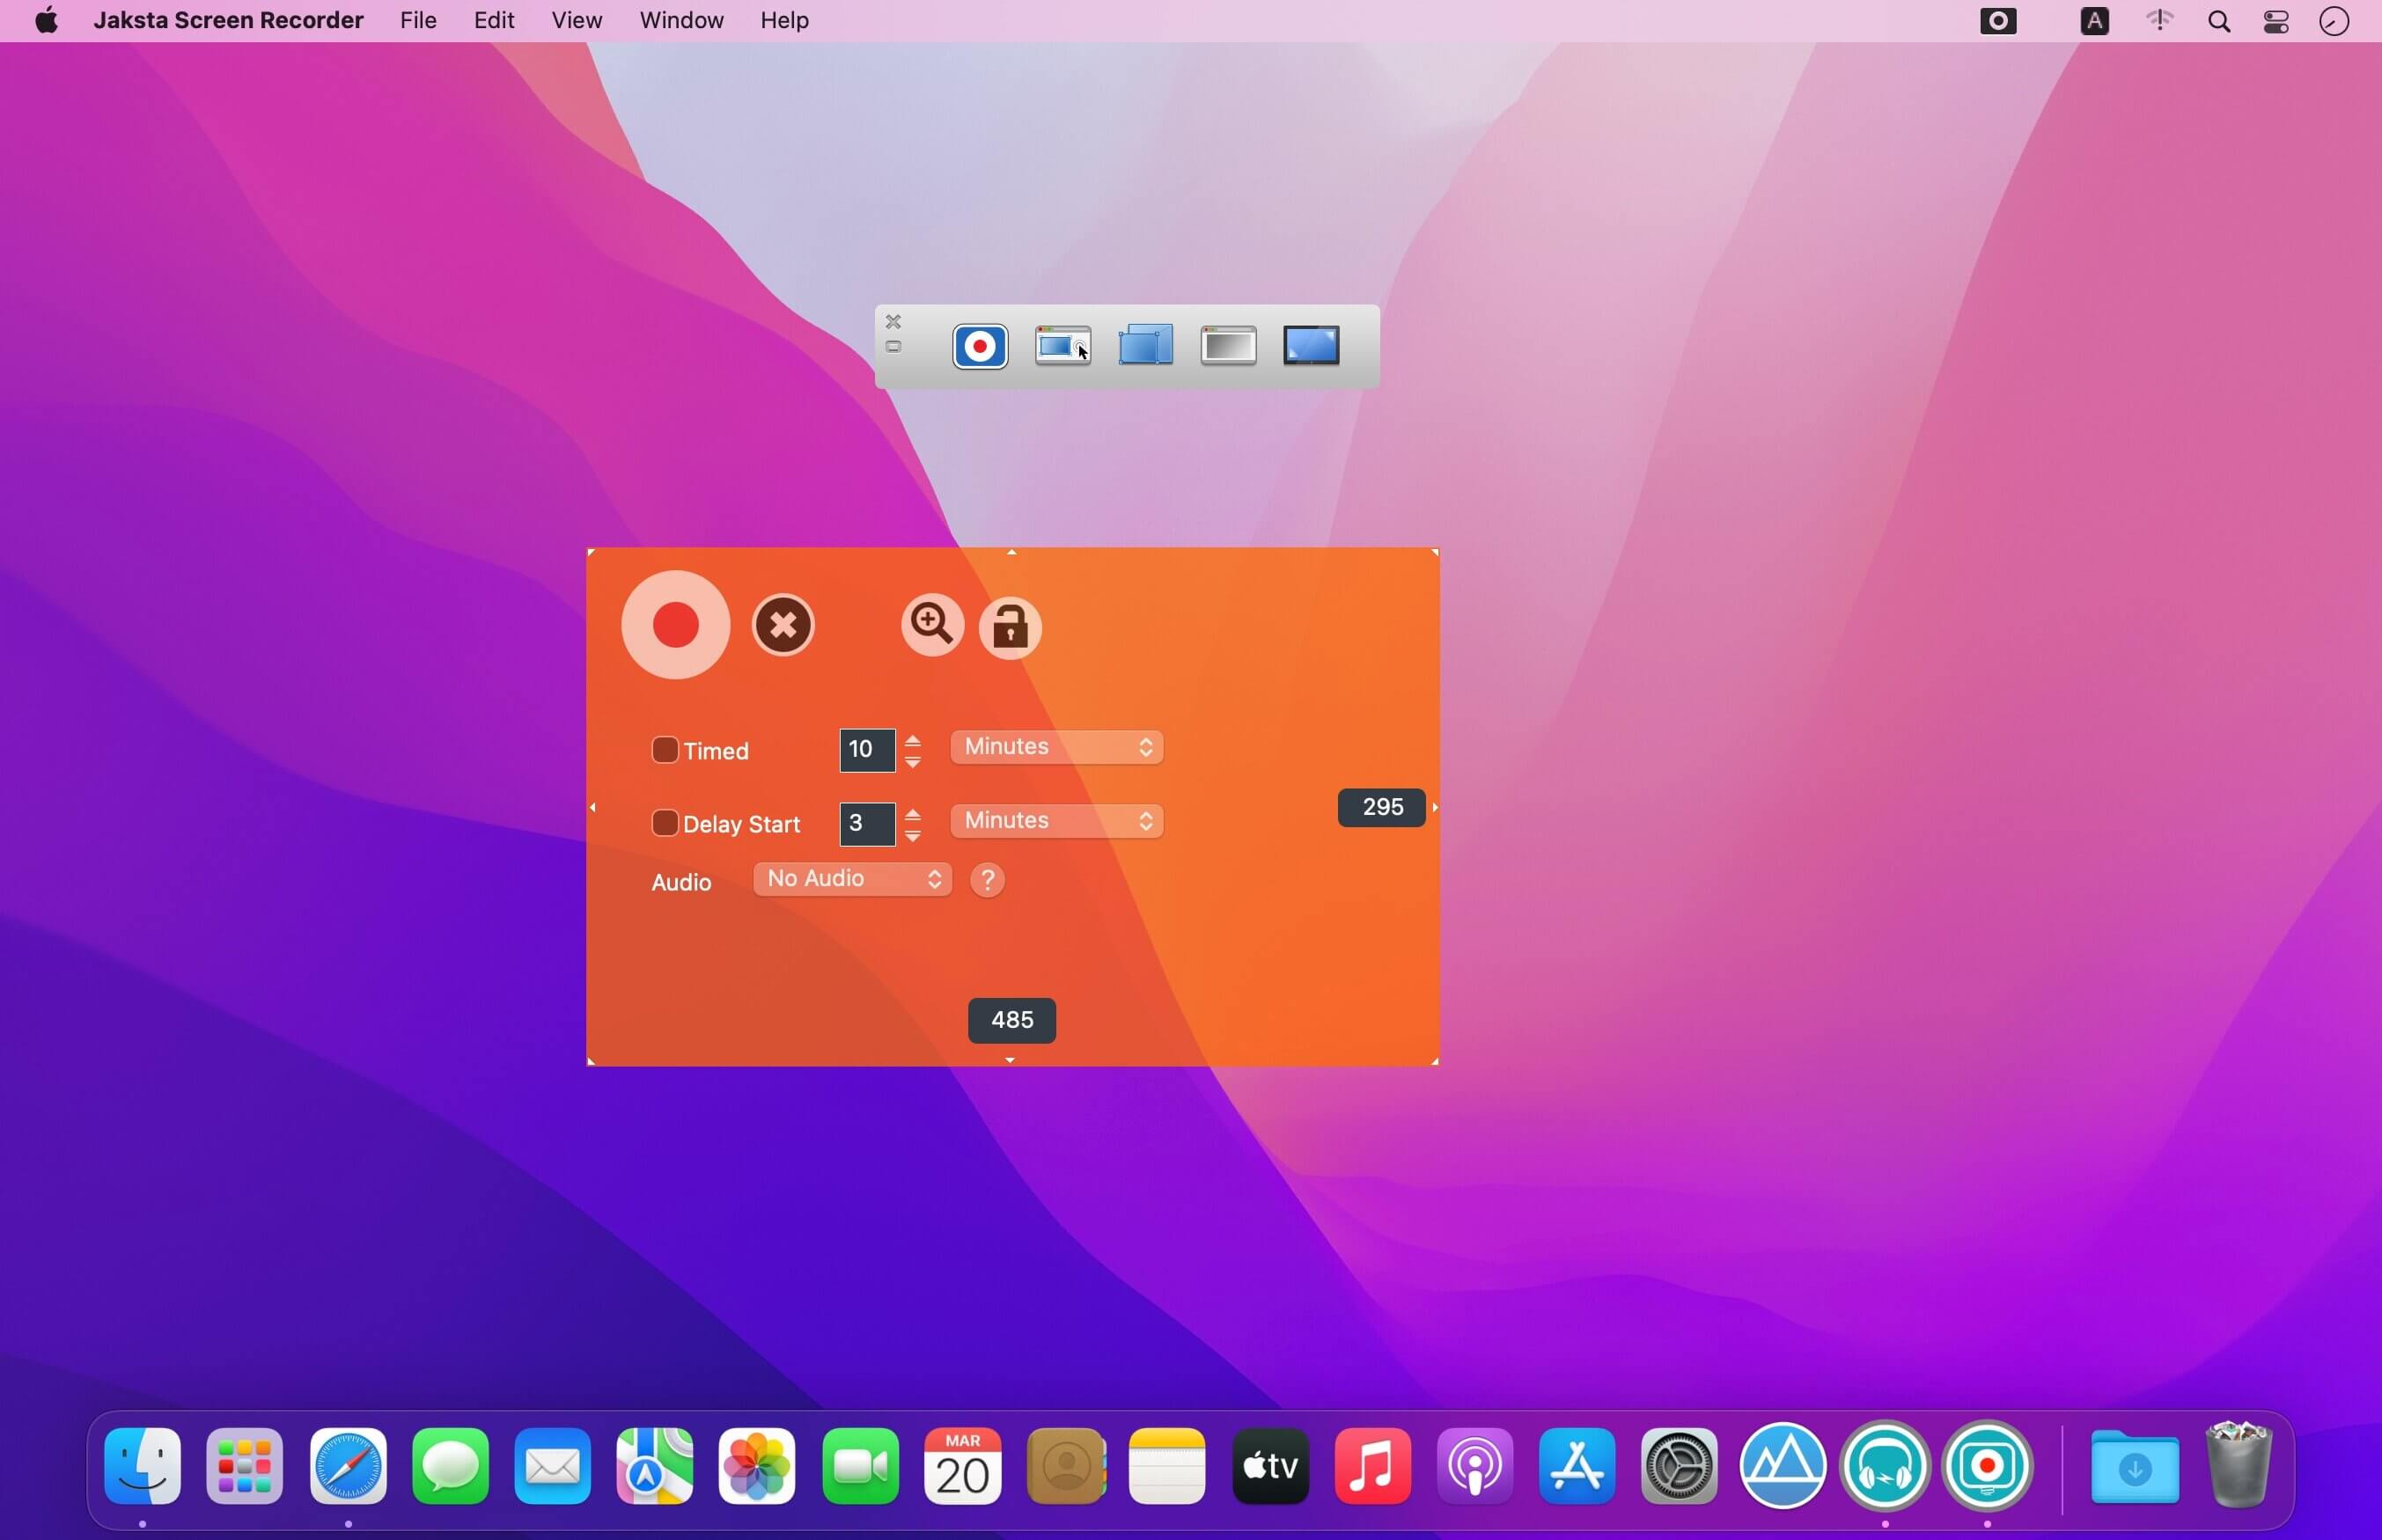This screenshot has height=1540, width=2382.
Task: Increase the Delay Start value with the stepper
Action: click(913, 815)
